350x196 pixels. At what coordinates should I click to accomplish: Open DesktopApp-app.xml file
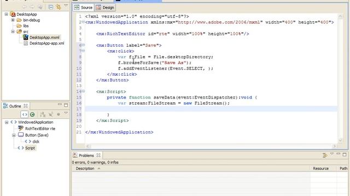47,43
